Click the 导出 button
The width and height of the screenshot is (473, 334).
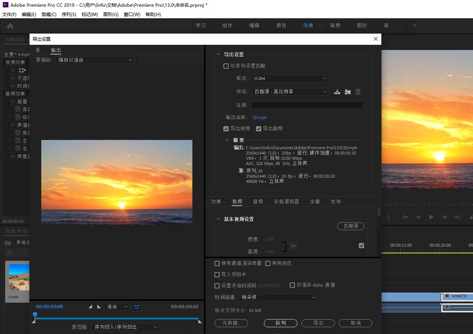tap(318, 323)
